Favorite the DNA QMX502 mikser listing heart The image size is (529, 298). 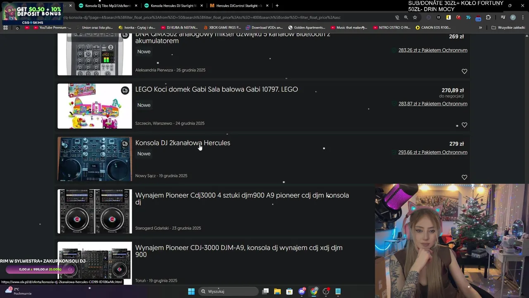pos(464,71)
